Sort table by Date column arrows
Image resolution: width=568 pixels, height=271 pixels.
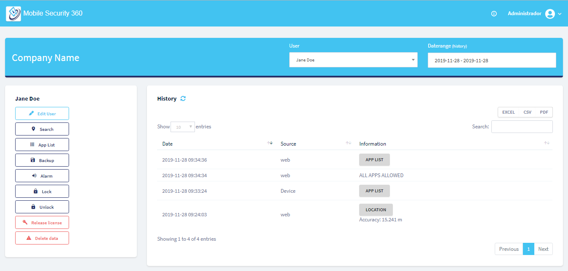tap(270, 143)
